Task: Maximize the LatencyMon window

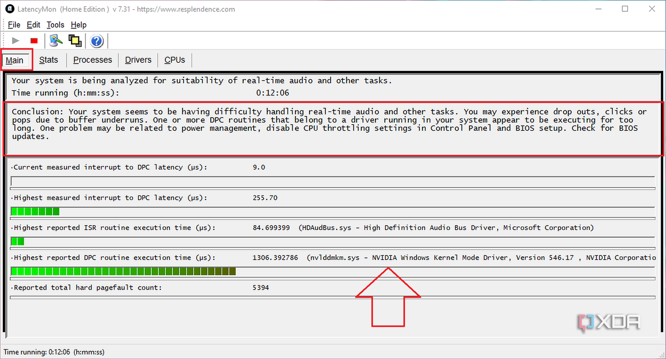Action: [x=625, y=9]
